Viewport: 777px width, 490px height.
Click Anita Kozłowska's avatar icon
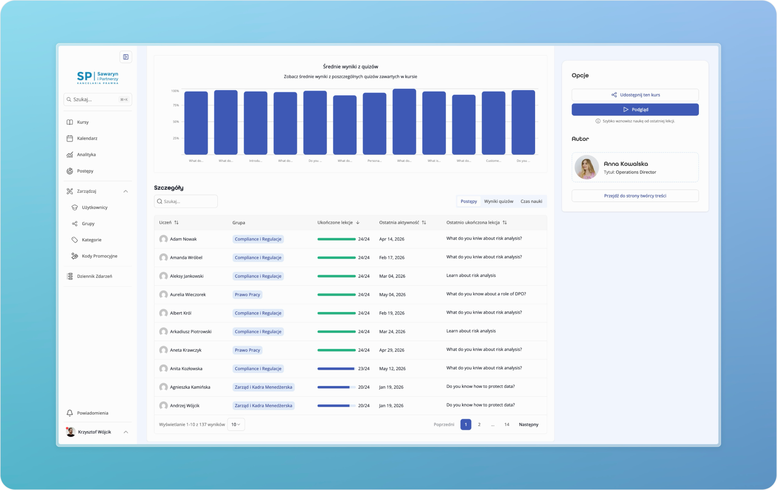point(163,368)
